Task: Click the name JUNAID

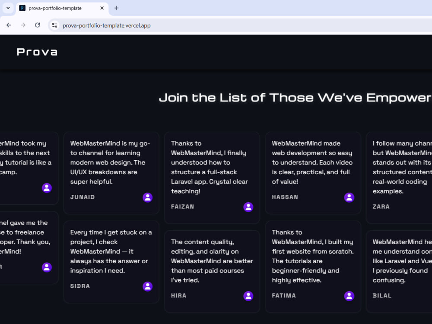Action: [x=83, y=197]
